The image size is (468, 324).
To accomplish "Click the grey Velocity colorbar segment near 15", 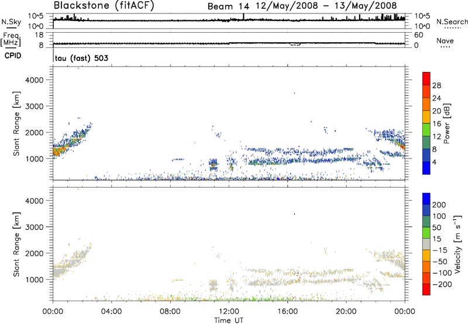I will click(426, 244).
